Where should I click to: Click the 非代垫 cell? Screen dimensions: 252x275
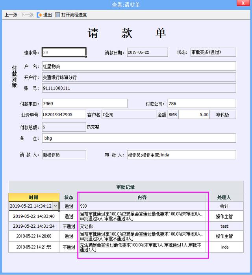[223, 115]
